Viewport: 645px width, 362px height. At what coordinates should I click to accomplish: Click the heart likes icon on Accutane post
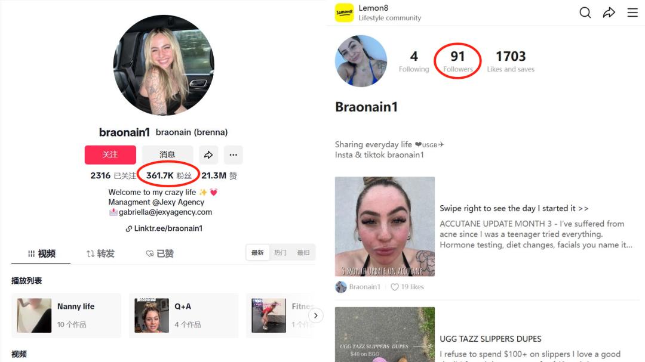coord(395,287)
